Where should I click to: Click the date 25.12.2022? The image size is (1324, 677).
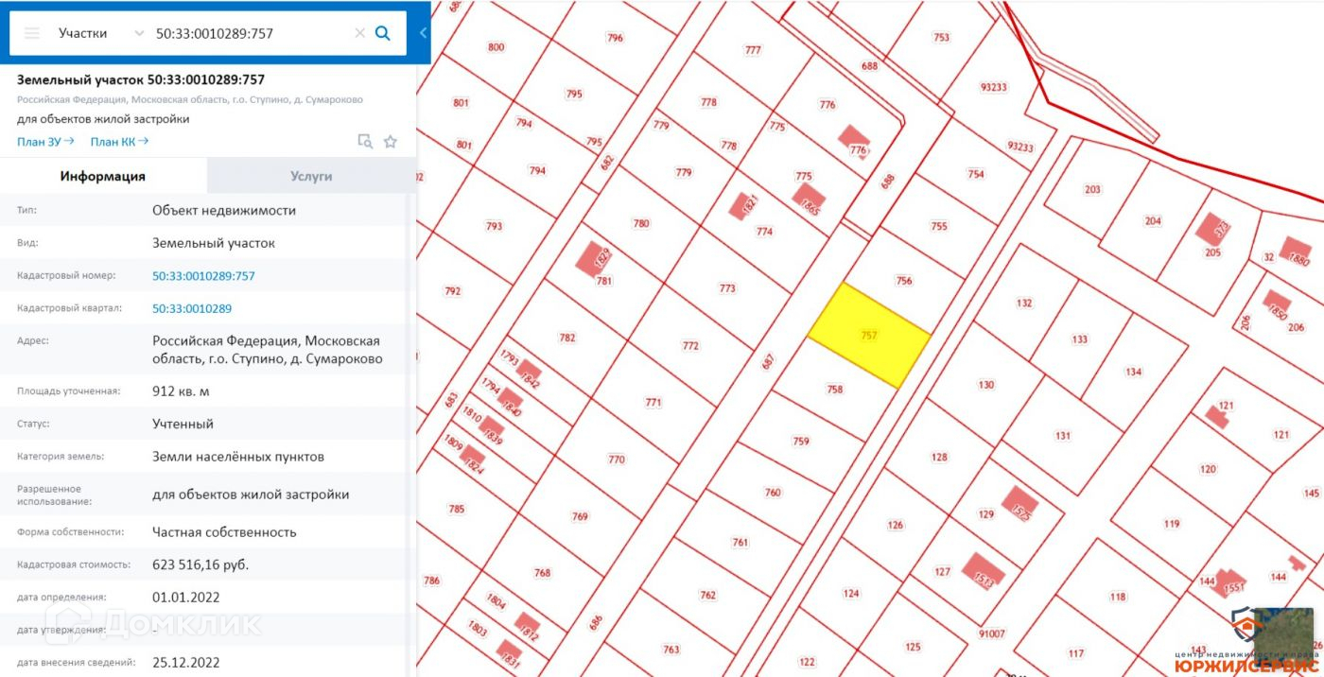pyautogui.click(x=185, y=662)
